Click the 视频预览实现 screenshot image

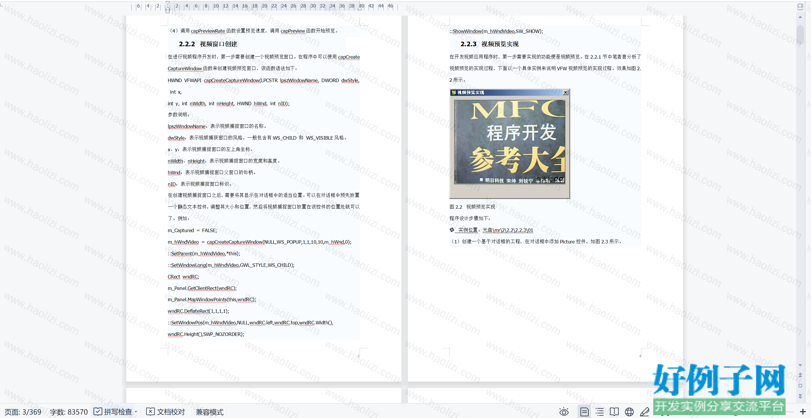(509, 144)
